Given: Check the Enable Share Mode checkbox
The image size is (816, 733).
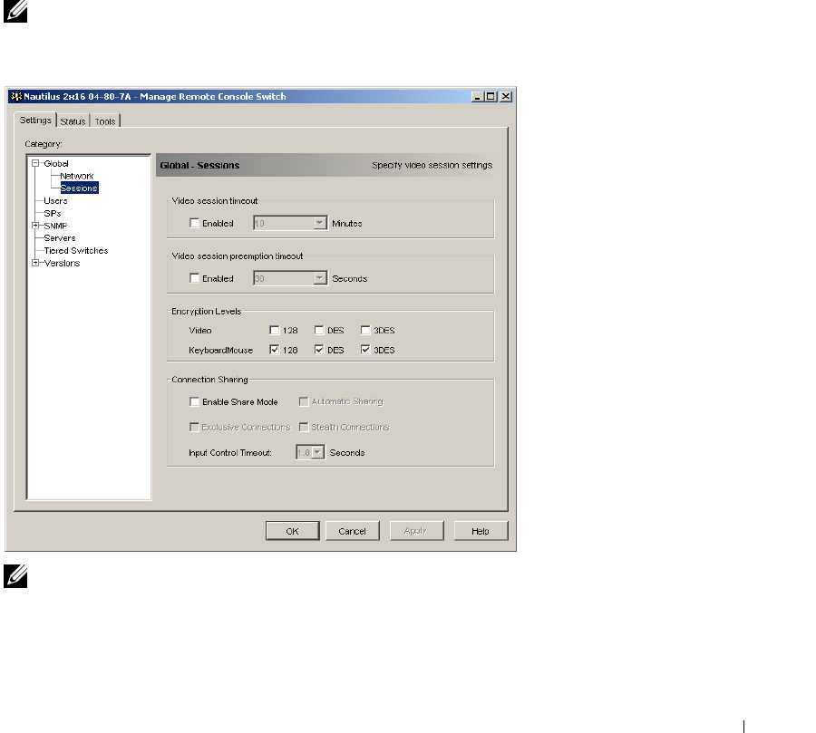Looking at the screenshot, I should click(195, 401).
